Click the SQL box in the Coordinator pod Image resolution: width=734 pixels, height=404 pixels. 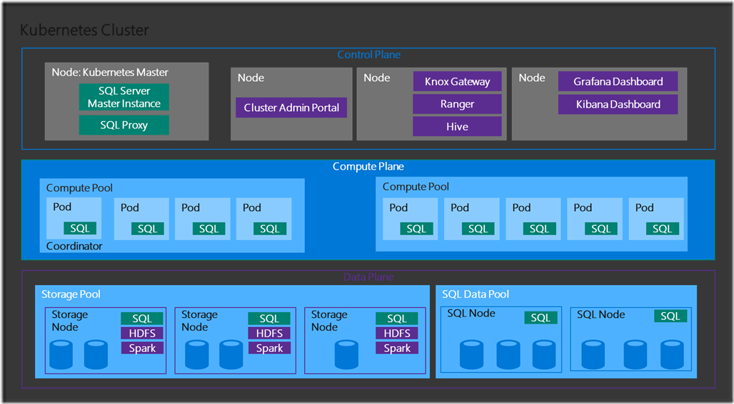80,229
